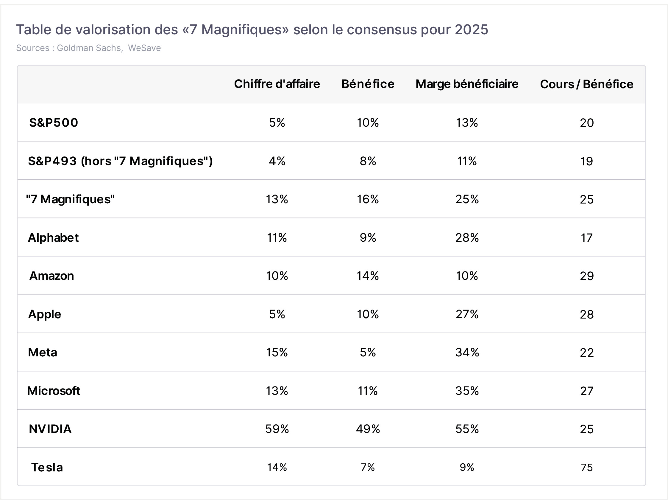Click the Cours / Bénéfice column header

[x=587, y=84]
